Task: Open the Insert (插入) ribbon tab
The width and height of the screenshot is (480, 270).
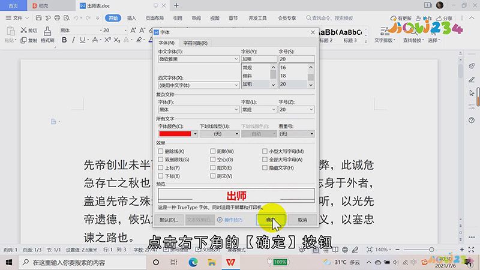Action: 131,18
